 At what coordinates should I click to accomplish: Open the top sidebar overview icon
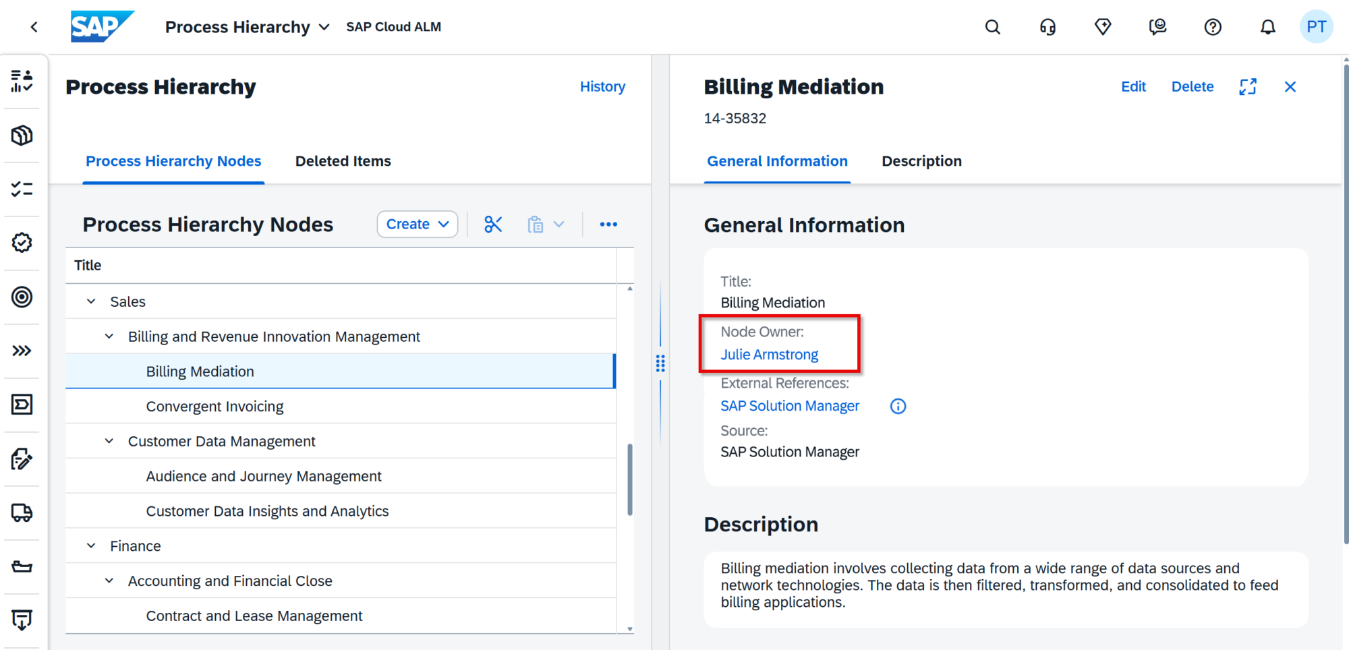point(22,81)
